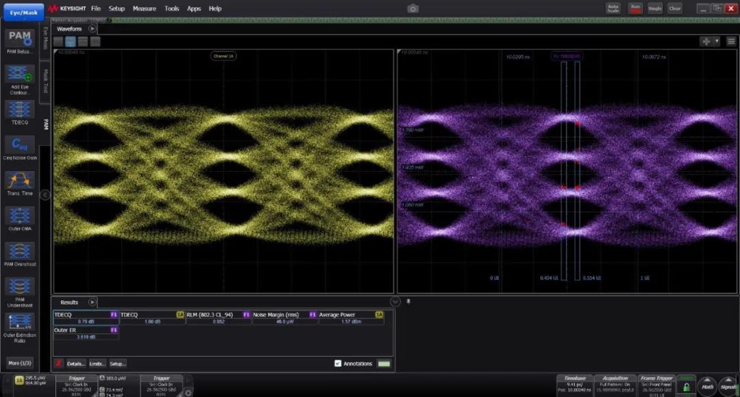This screenshot has width=740, height=397.
Task: Open the PAM Setup tool
Action: point(19,38)
